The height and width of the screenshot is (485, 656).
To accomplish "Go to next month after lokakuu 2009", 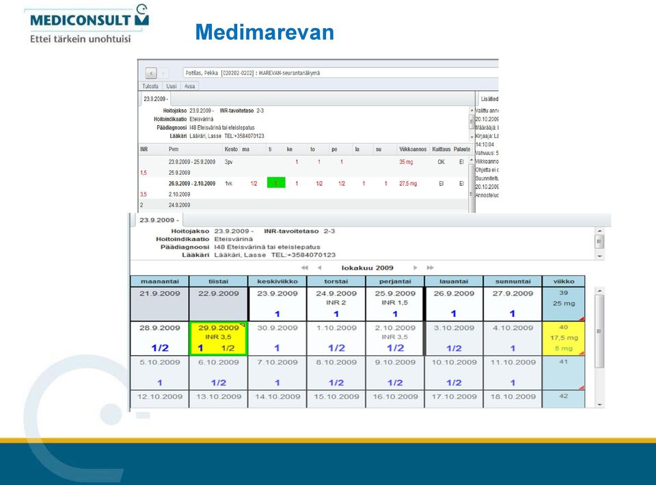I will (x=415, y=268).
